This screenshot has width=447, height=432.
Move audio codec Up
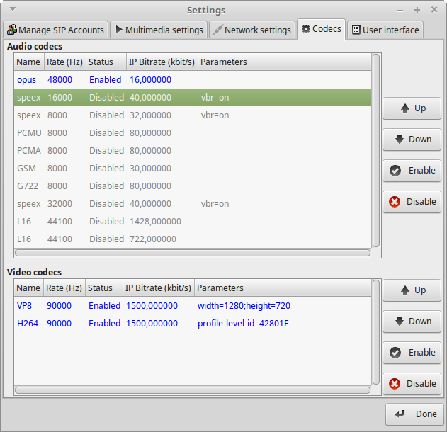(412, 108)
